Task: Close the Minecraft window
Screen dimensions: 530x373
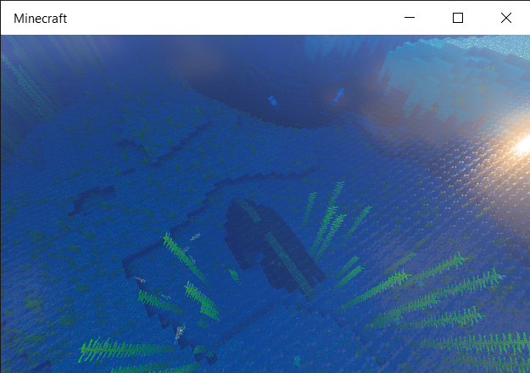Action: tap(506, 18)
